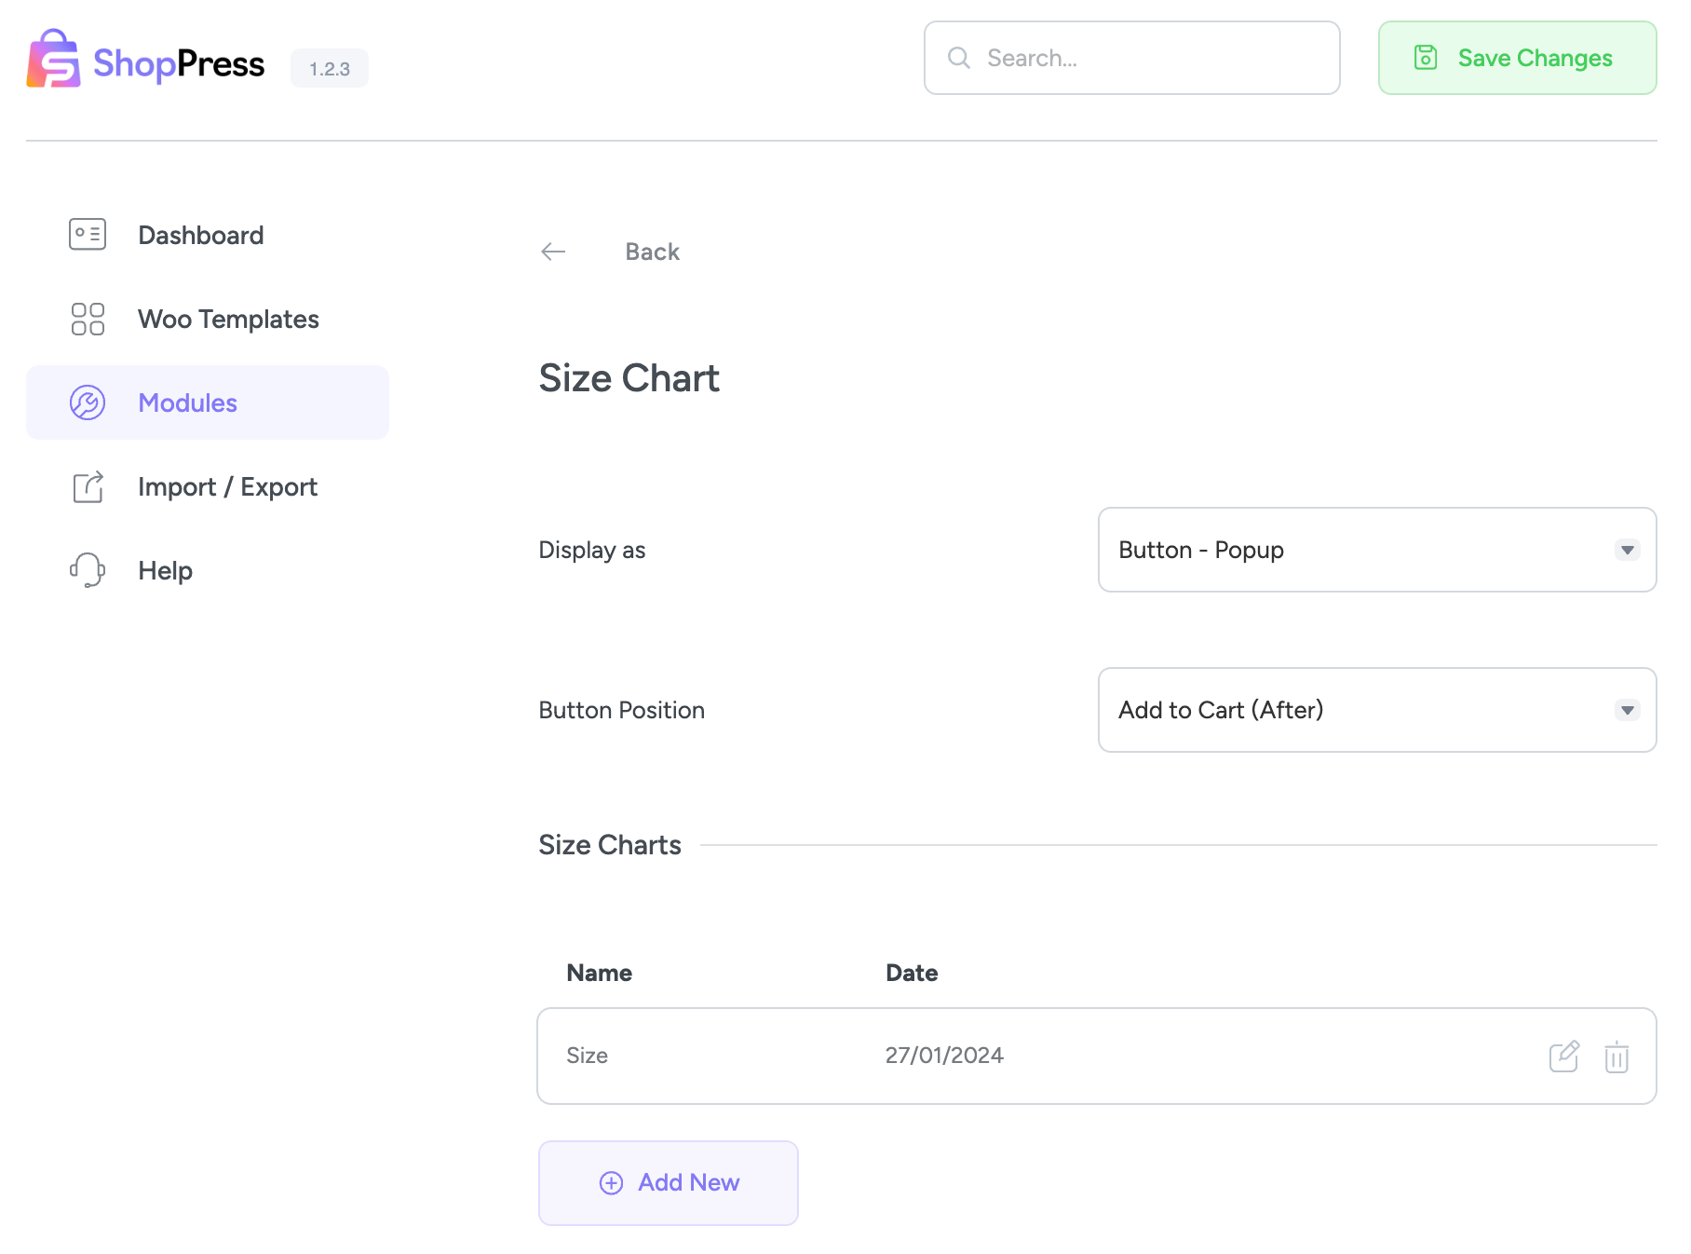Click the back arrow icon

pyautogui.click(x=553, y=251)
